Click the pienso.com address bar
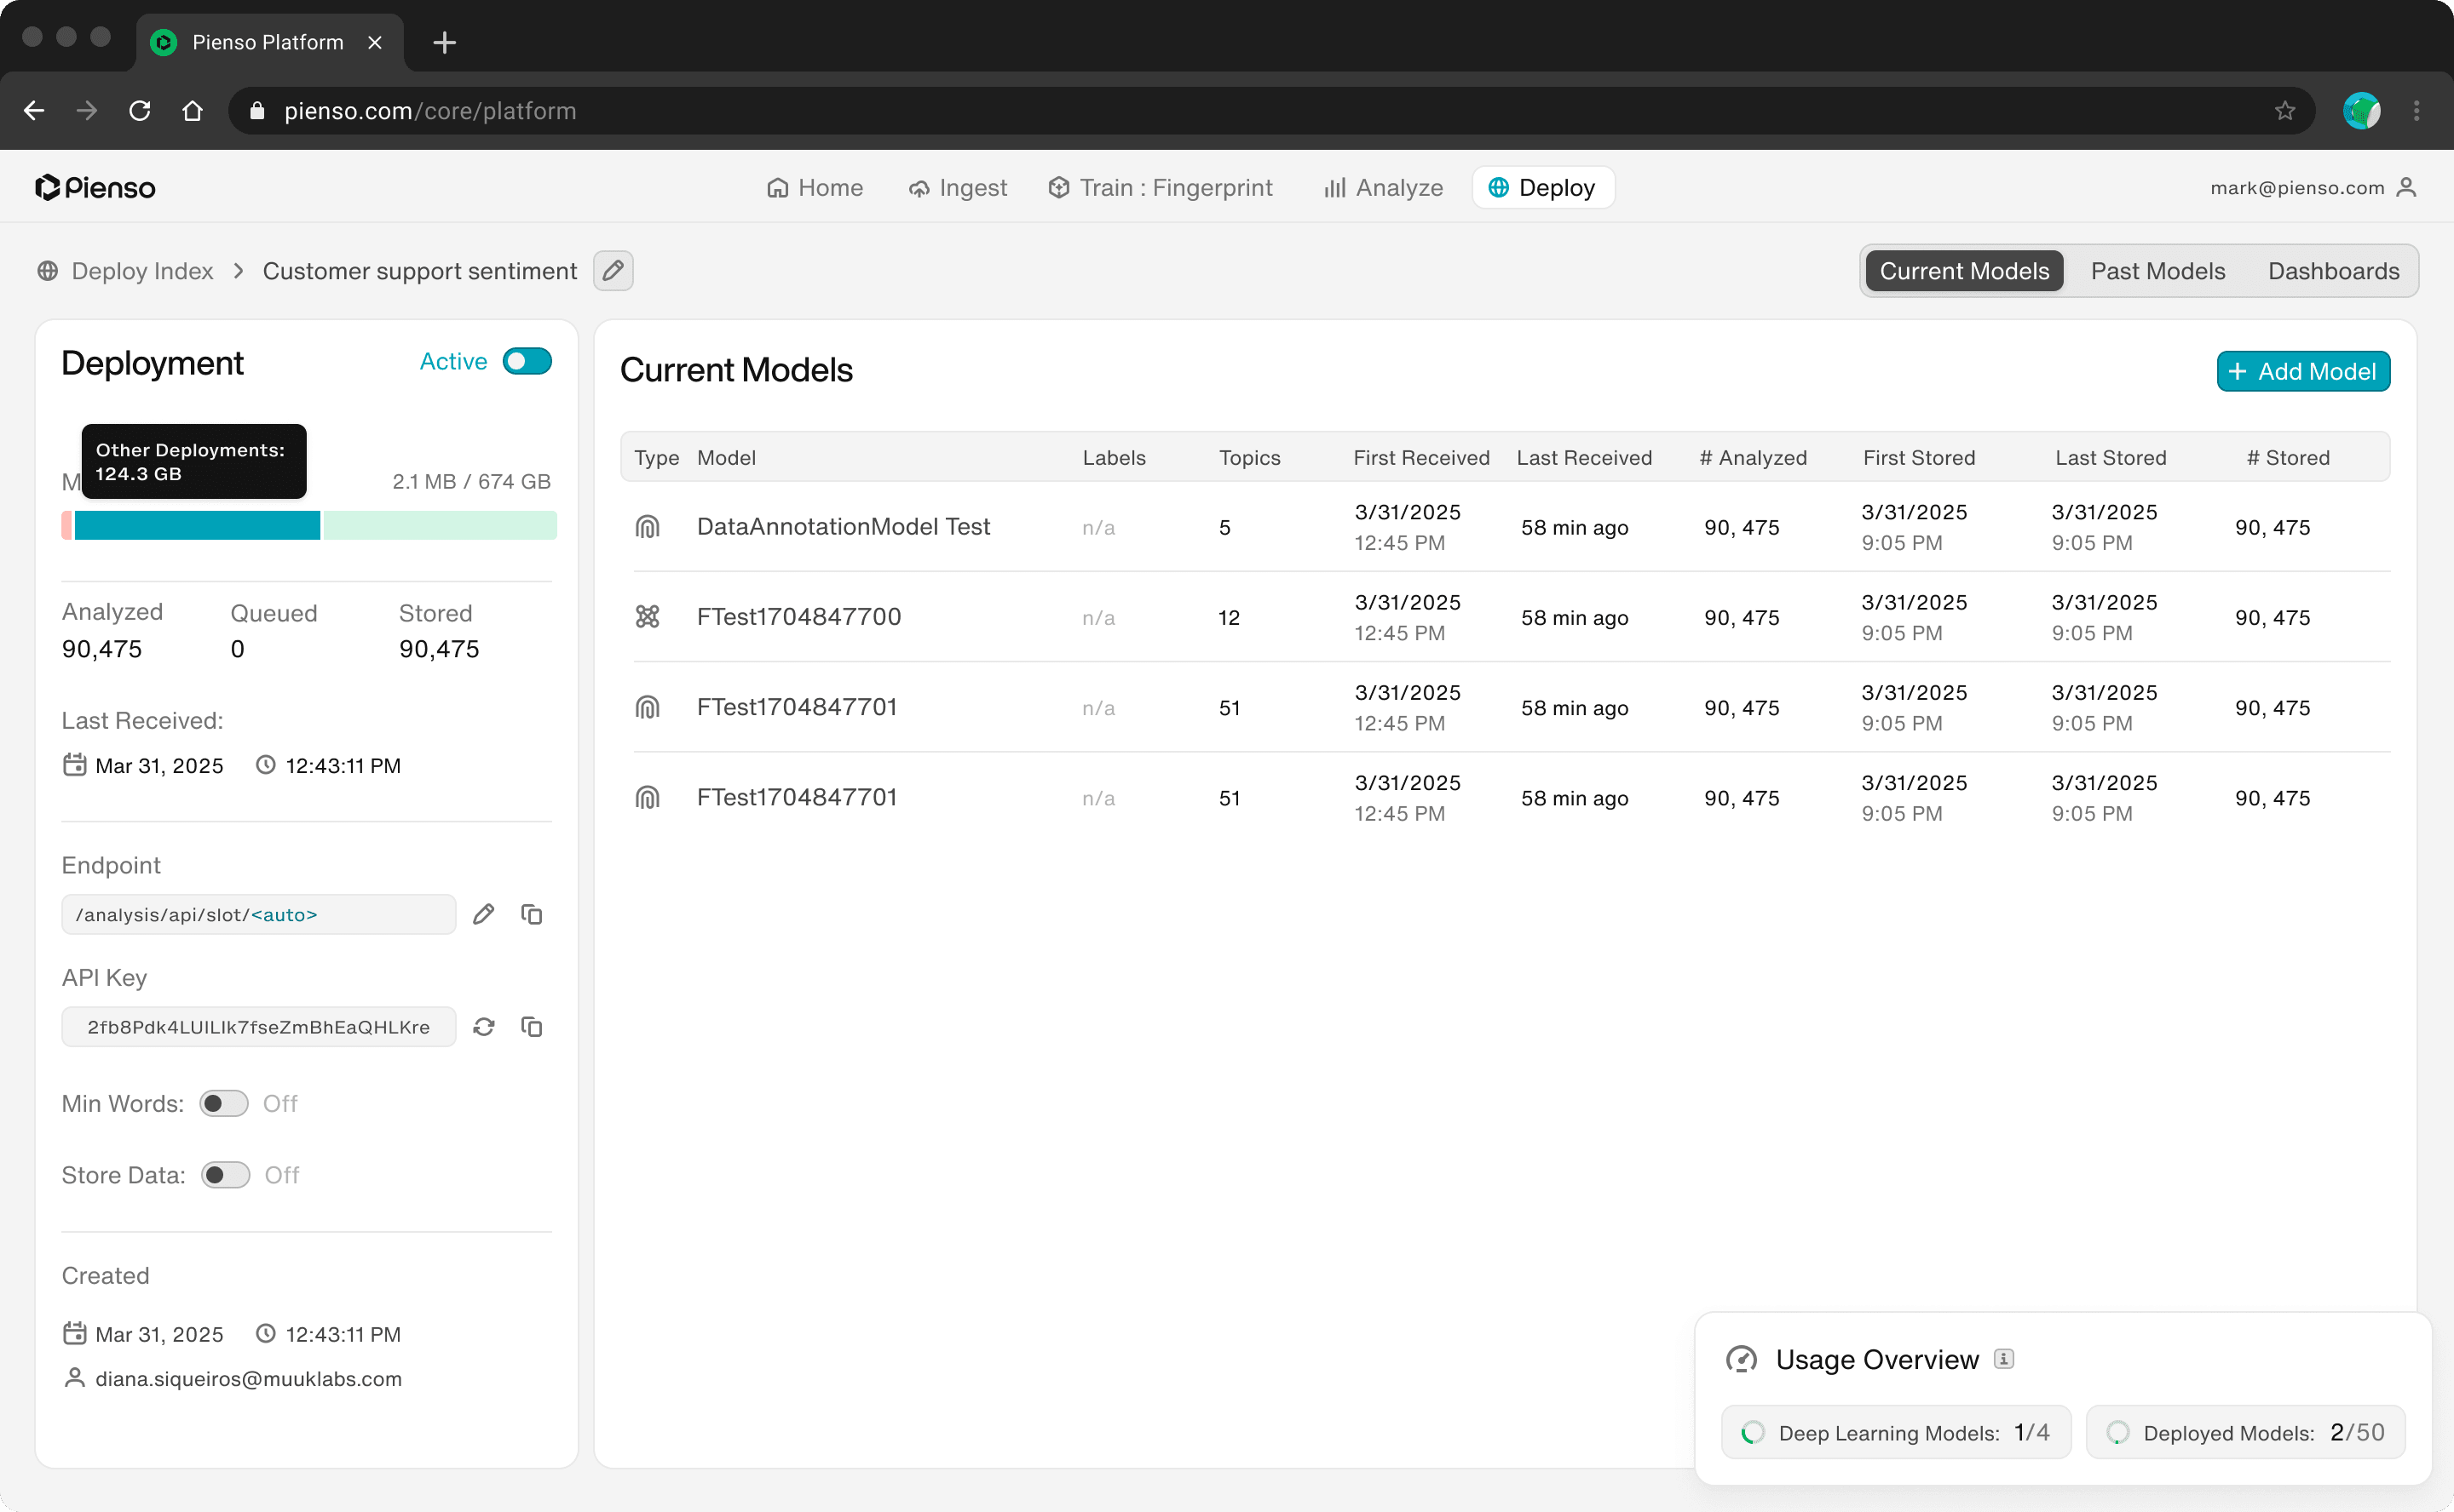This screenshot has width=2454, height=1512. click(x=1271, y=111)
